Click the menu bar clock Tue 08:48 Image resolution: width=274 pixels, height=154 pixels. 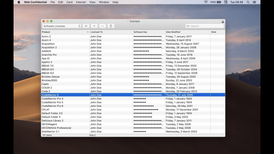[x=237, y=2]
